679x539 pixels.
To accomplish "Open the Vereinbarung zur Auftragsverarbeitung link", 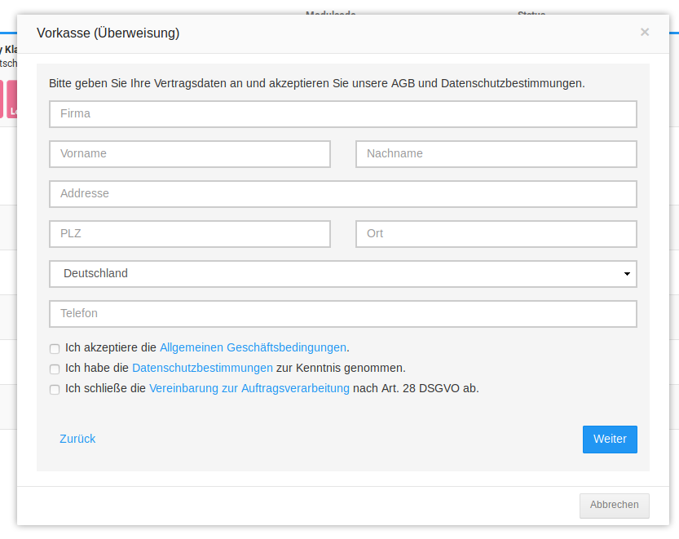I will [x=249, y=389].
